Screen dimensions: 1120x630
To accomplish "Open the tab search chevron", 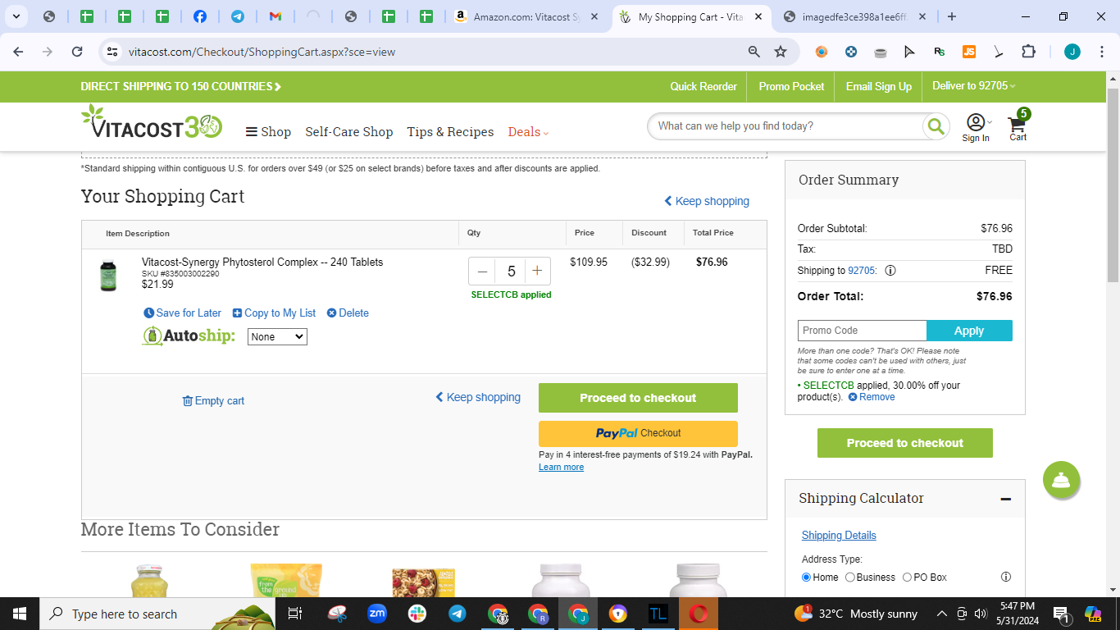I will (x=16, y=16).
